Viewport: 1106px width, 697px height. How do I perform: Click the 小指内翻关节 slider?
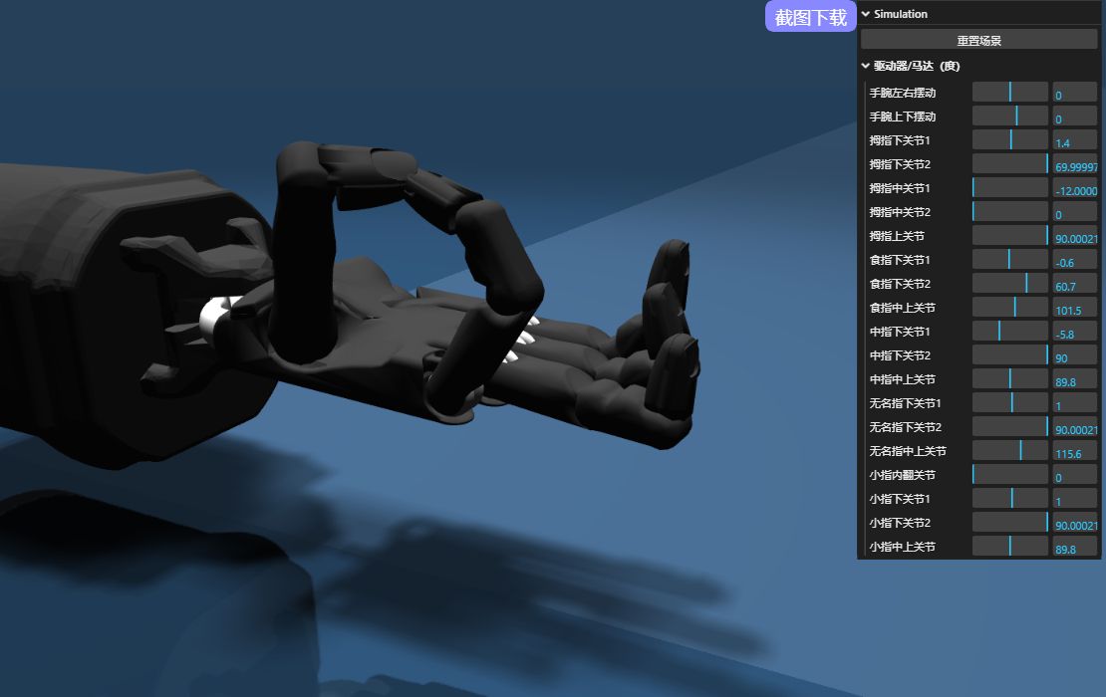(1009, 475)
